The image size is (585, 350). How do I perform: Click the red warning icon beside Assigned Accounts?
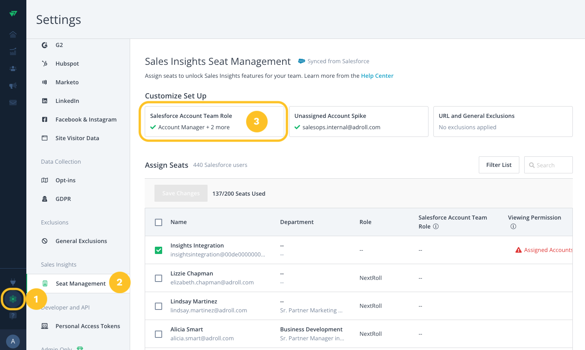[519, 250]
